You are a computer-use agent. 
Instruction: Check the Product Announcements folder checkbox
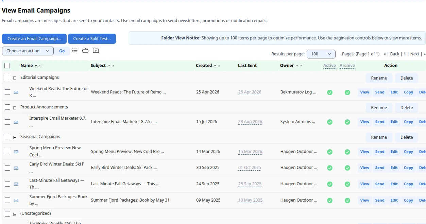tap(7, 107)
